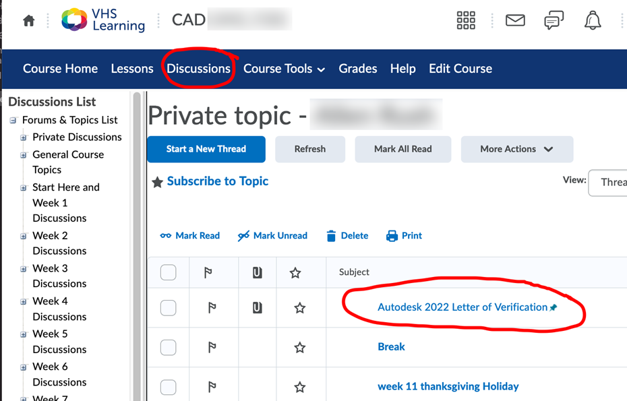Click the paperclip icon on the Autodesk thread
627x401 pixels.
click(x=258, y=306)
